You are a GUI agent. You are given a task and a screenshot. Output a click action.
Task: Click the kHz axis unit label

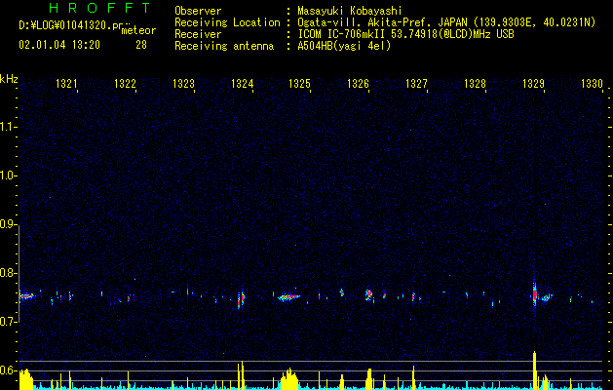[x=9, y=79]
